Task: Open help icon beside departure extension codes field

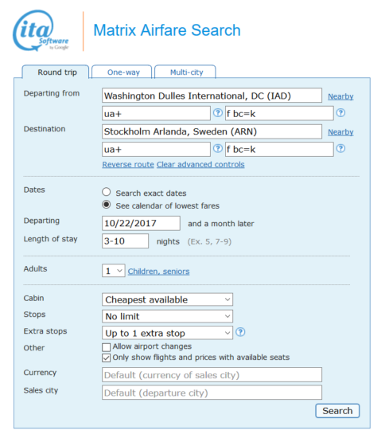Action: pos(340,113)
